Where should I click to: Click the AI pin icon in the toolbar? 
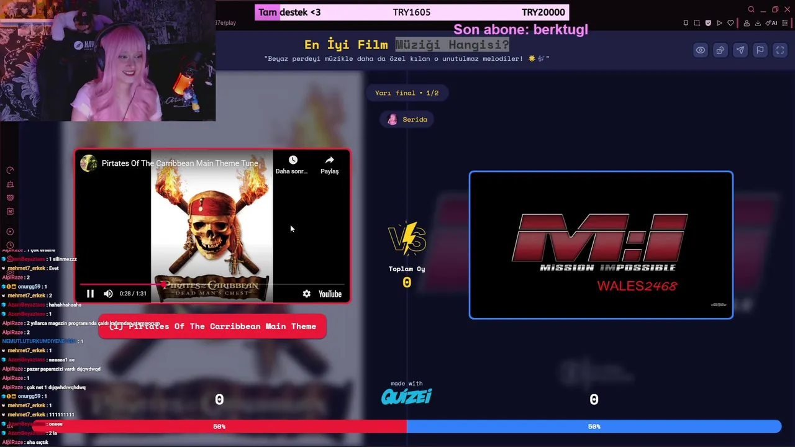click(x=771, y=23)
